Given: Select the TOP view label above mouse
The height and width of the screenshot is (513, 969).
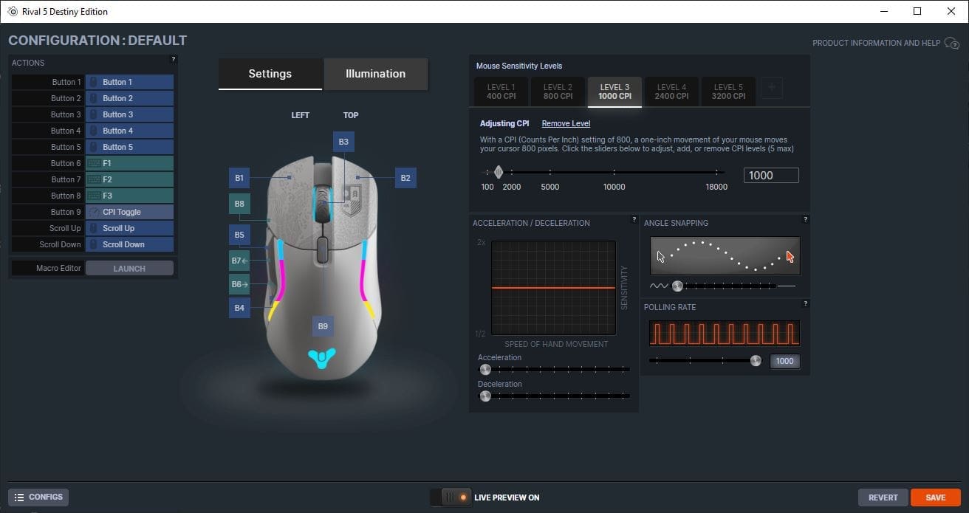Looking at the screenshot, I should pyautogui.click(x=351, y=115).
